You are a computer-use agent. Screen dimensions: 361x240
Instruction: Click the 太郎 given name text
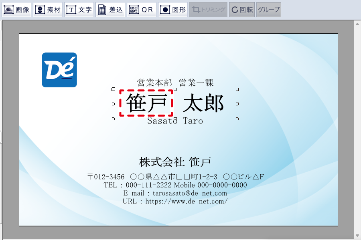click(x=203, y=103)
